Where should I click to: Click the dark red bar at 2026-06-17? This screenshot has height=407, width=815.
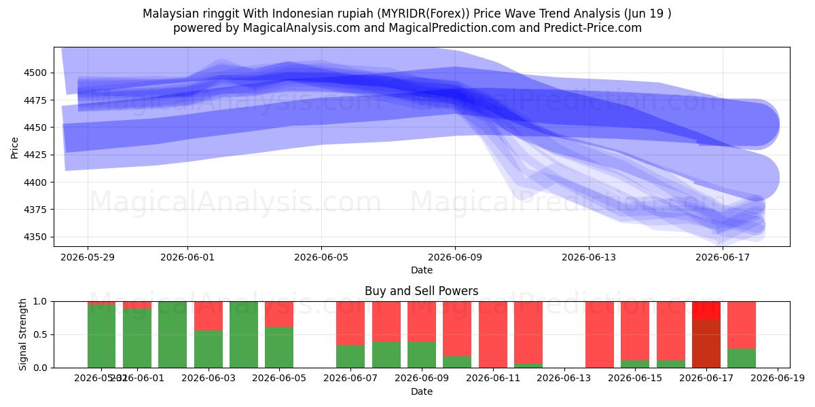tap(706, 343)
